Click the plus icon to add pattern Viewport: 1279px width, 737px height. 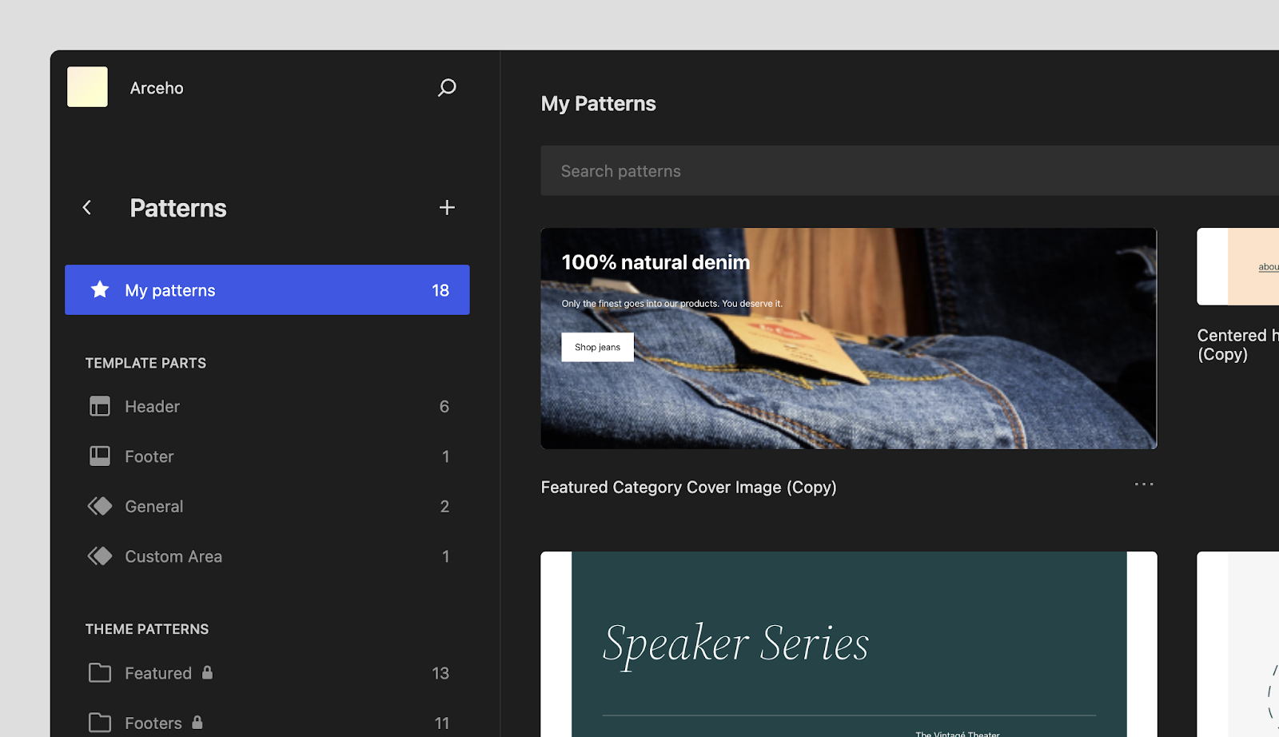(447, 208)
